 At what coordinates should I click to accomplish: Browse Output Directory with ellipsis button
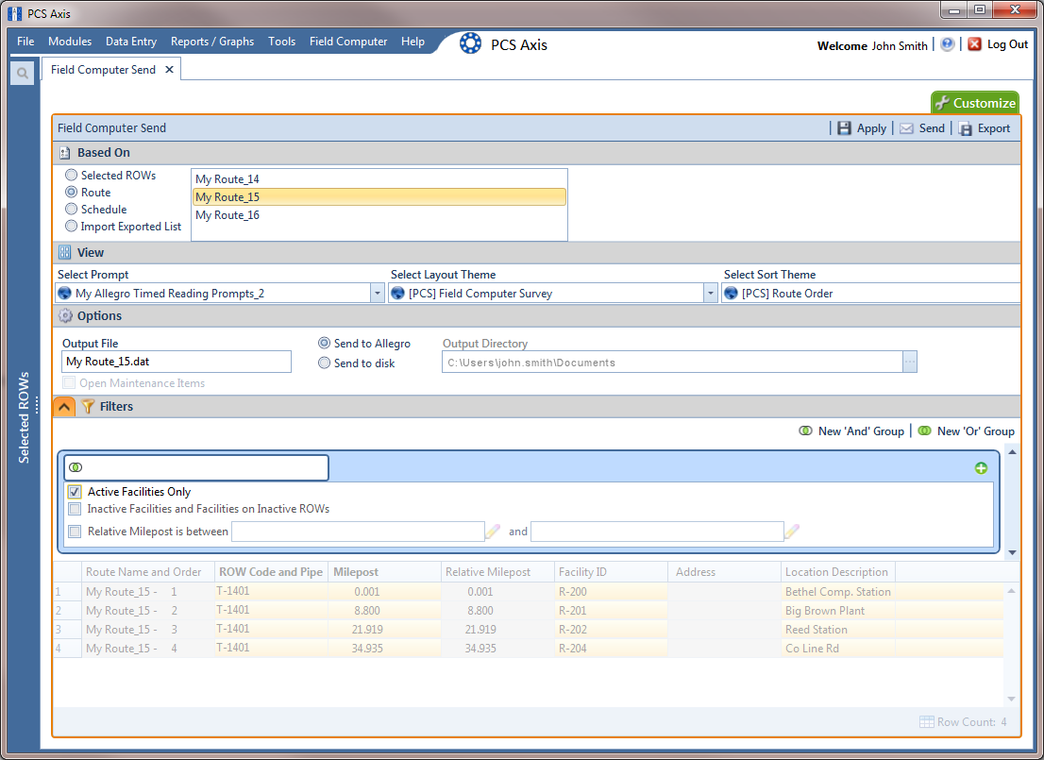(910, 363)
